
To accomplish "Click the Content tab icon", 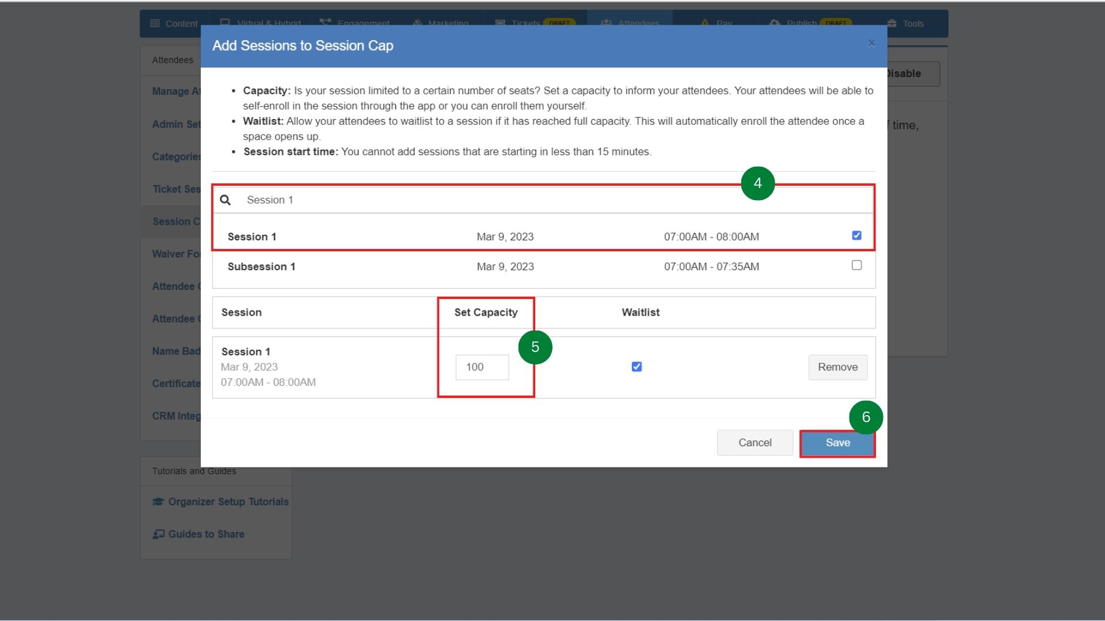I will coord(155,24).
